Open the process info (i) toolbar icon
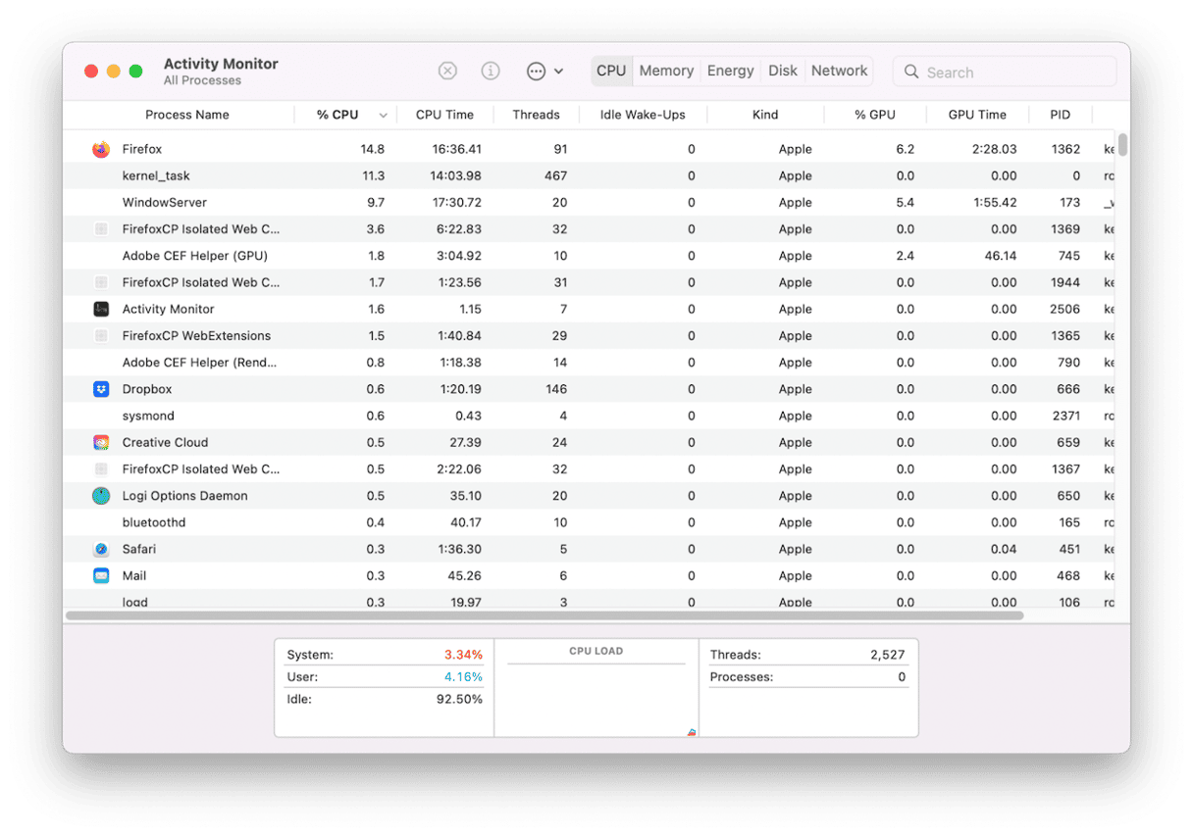Image resolution: width=1193 pixels, height=836 pixels. (x=491, y=71)
